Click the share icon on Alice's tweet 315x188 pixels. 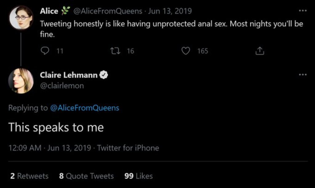click(260, 51)
